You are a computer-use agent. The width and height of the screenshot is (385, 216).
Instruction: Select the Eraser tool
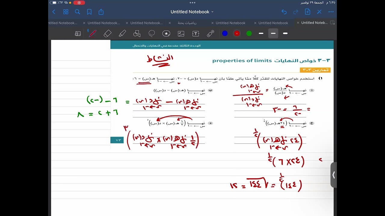(107, 34)
